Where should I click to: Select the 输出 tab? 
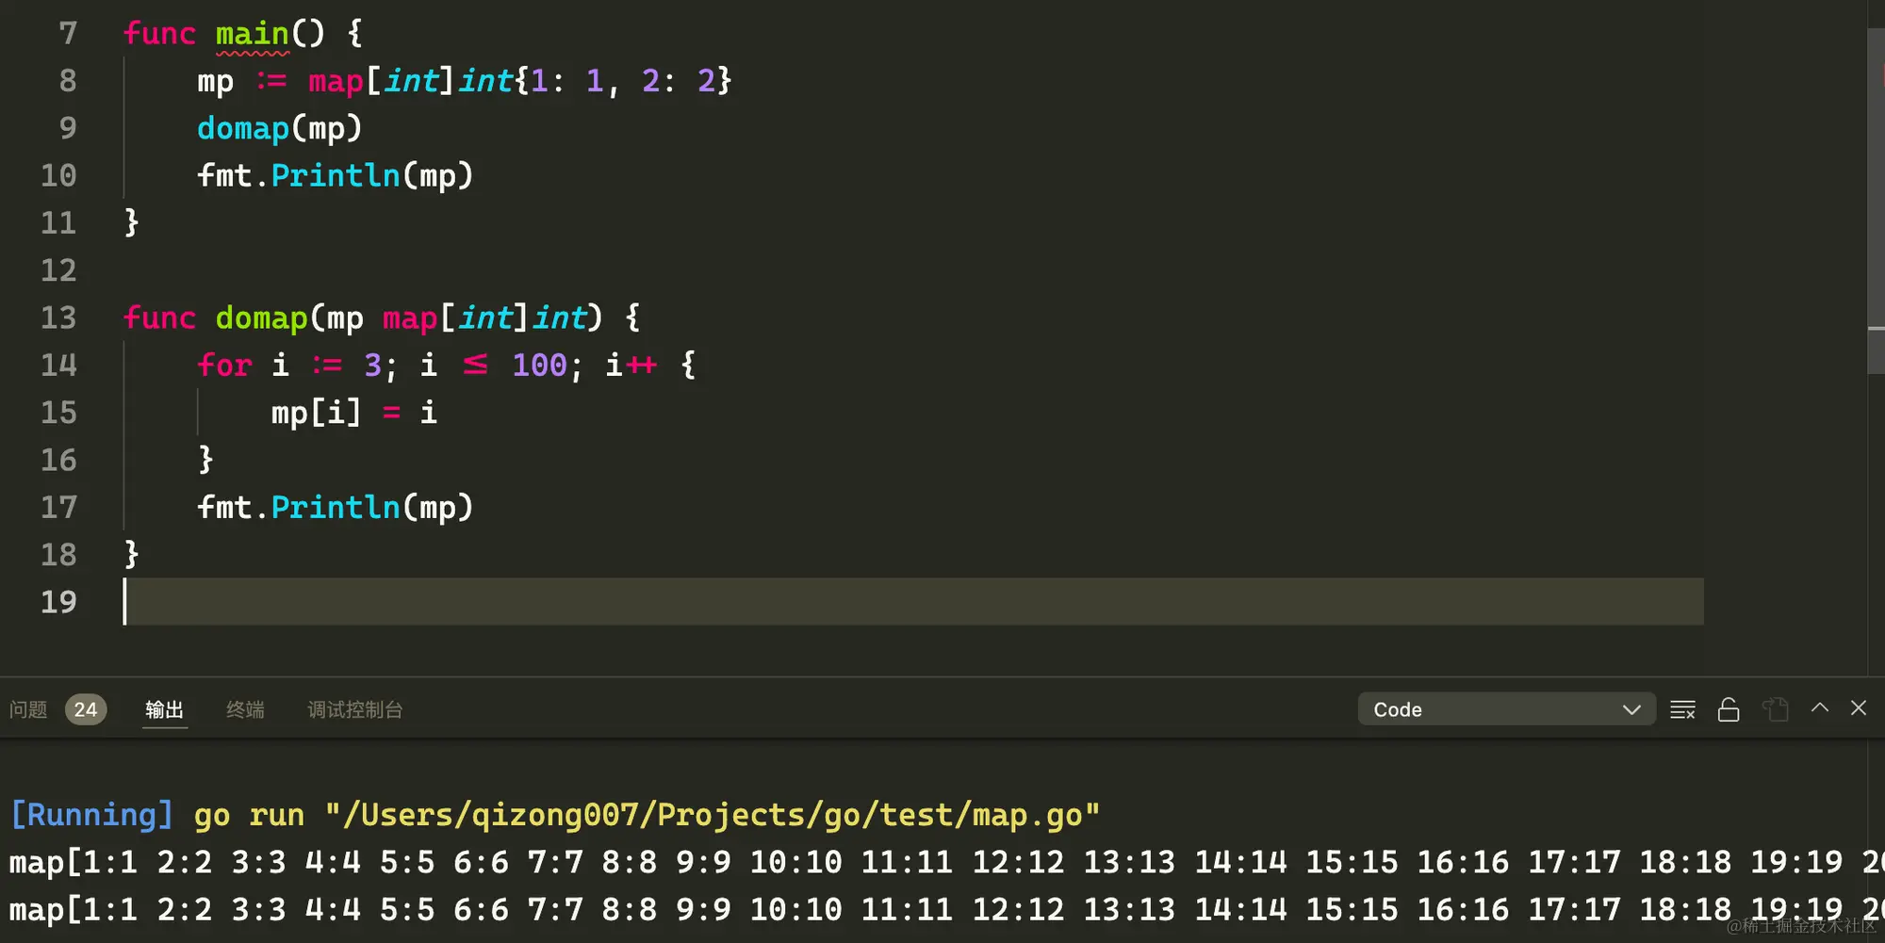tap(164, 709)
